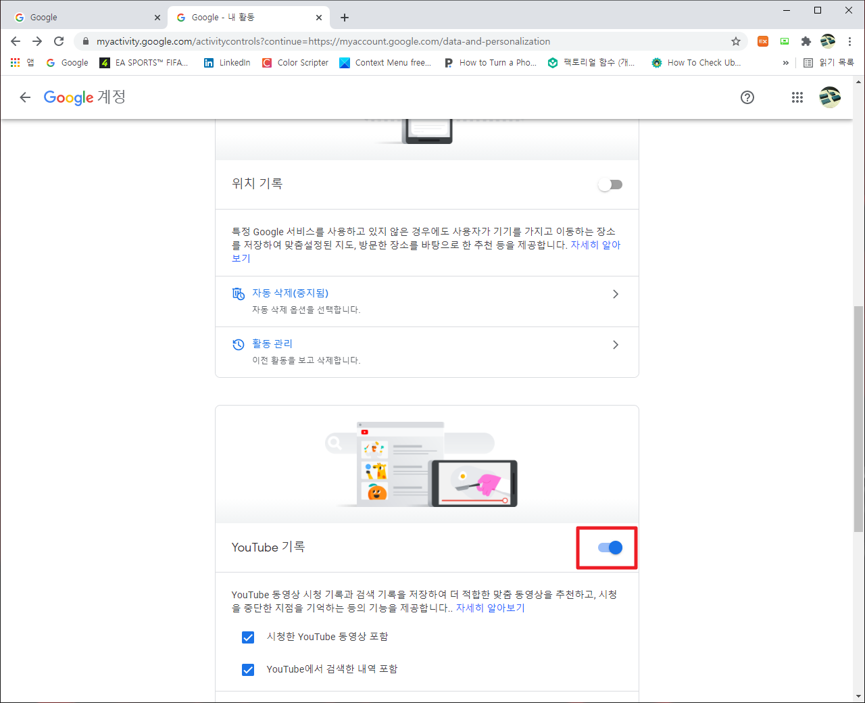
Task: Open the EA SPORTS FIFA bookmark
Action: pos(144,62)
